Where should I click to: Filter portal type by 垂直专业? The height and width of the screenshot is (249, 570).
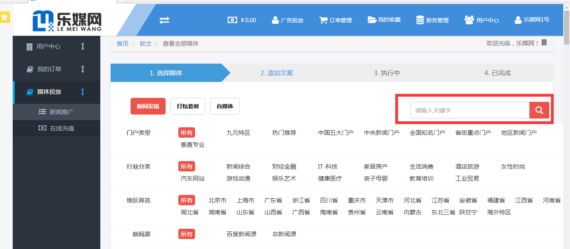pos(193,145)
